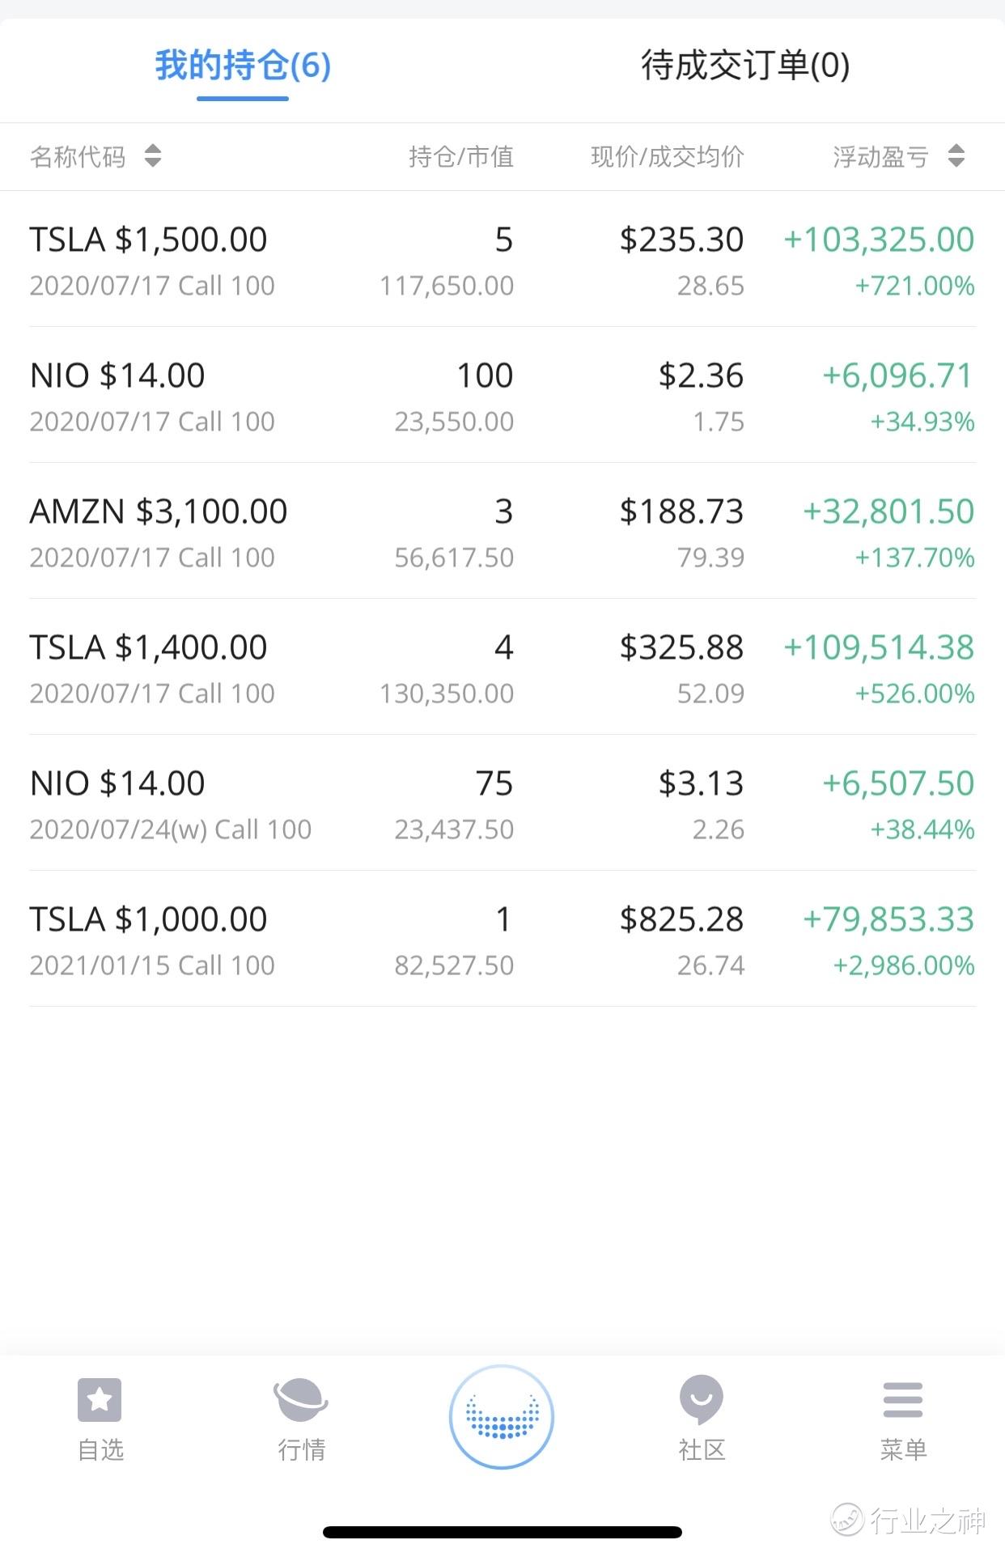This screenshot has width=1005, height=1557.
Task: Click the 现价/成交均价 column header
Action: pyautogui.click(x=668, y=156)
